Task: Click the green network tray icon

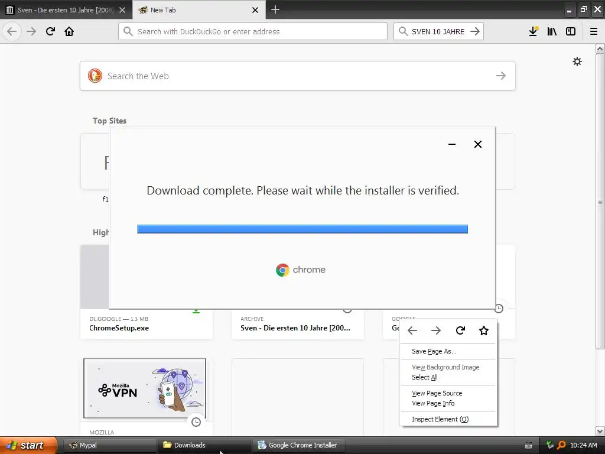Action: point(550,445)
